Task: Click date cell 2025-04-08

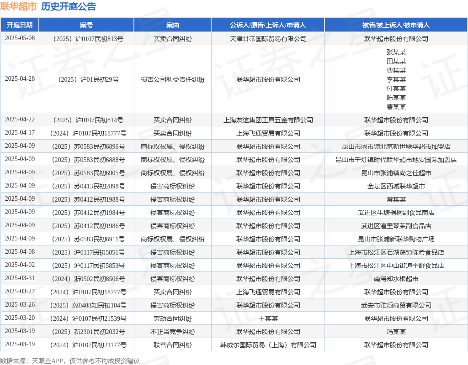Action: click(20, 252)
